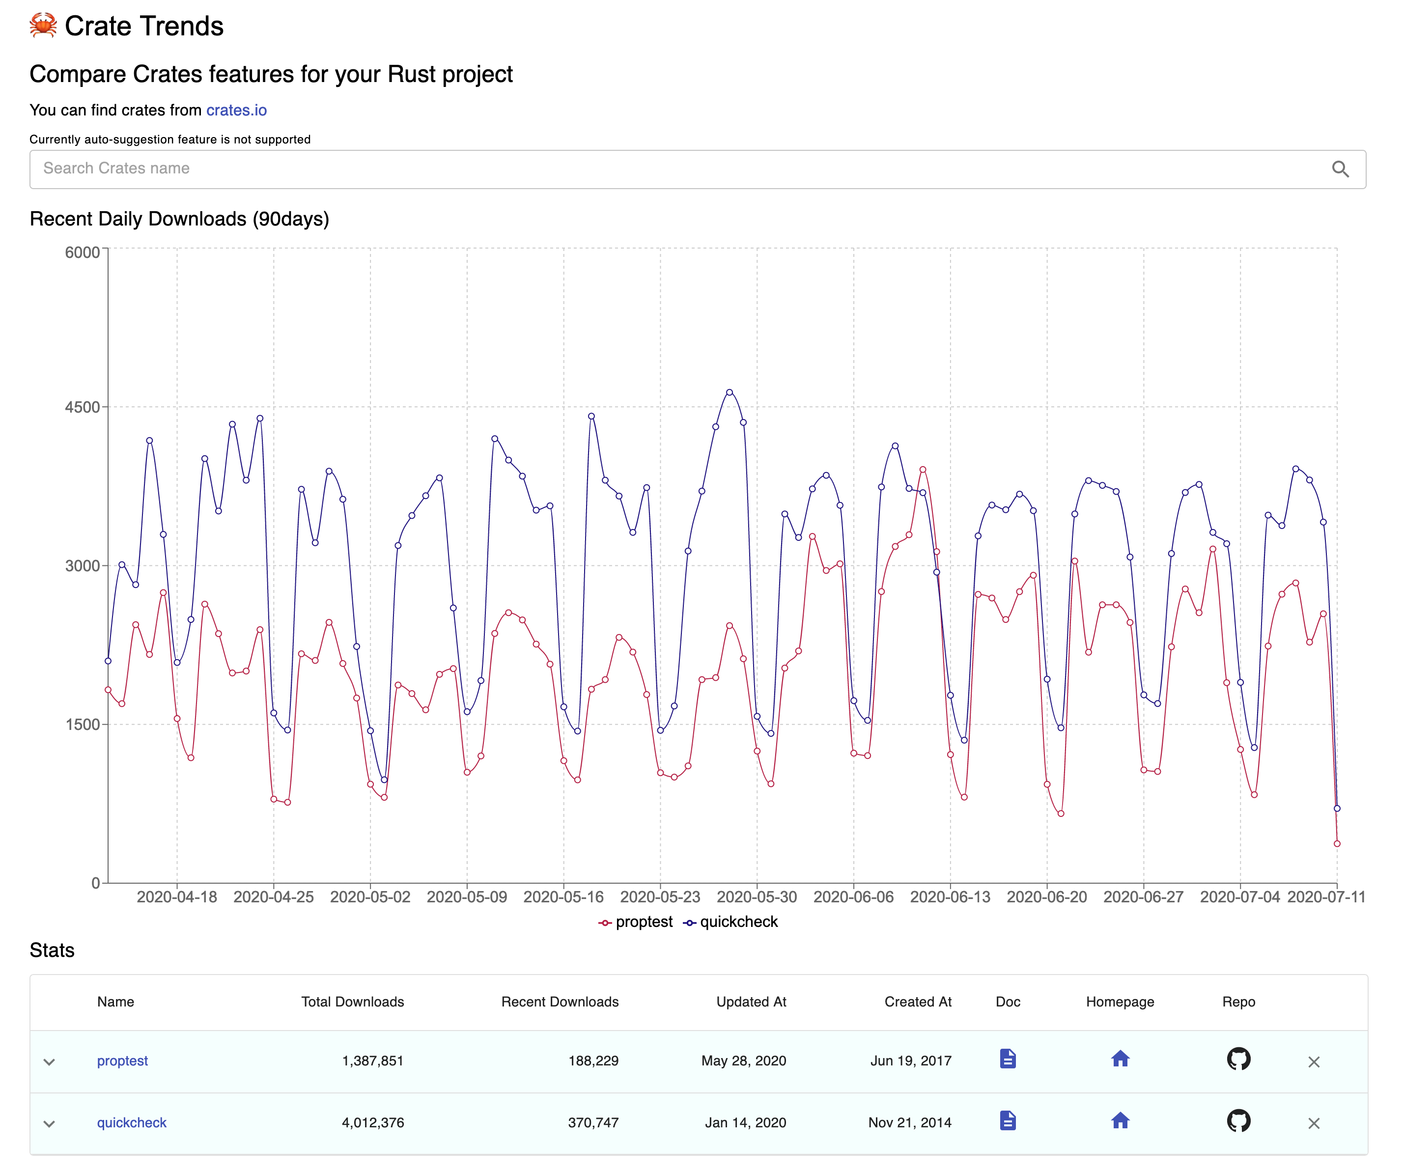Image resolution: width=1404 pixels, height=1173 pixels.
Task: Open quickcheck documentation icon
Action: pos(1008,1121)
